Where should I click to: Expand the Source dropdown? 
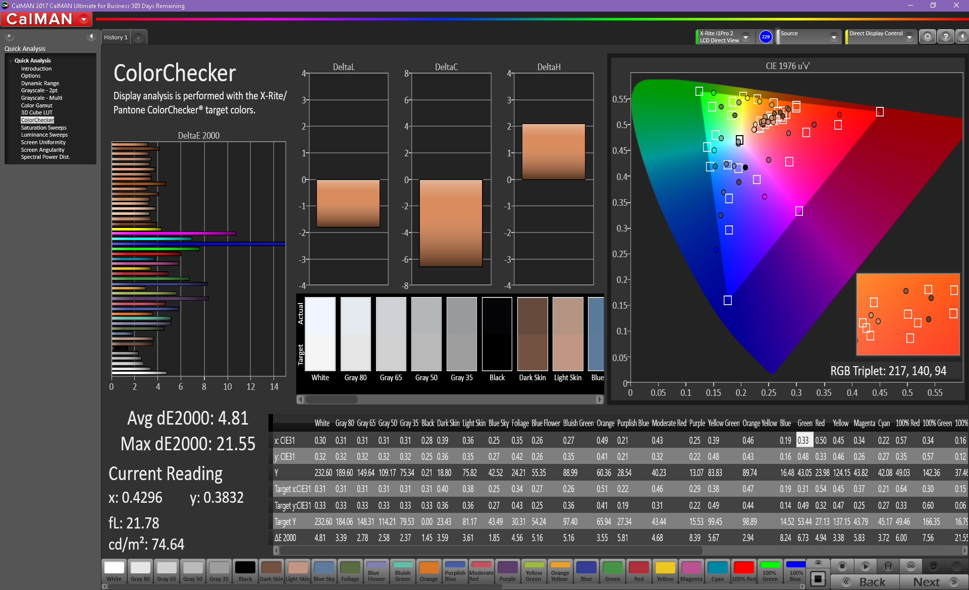tap(834, 37)
